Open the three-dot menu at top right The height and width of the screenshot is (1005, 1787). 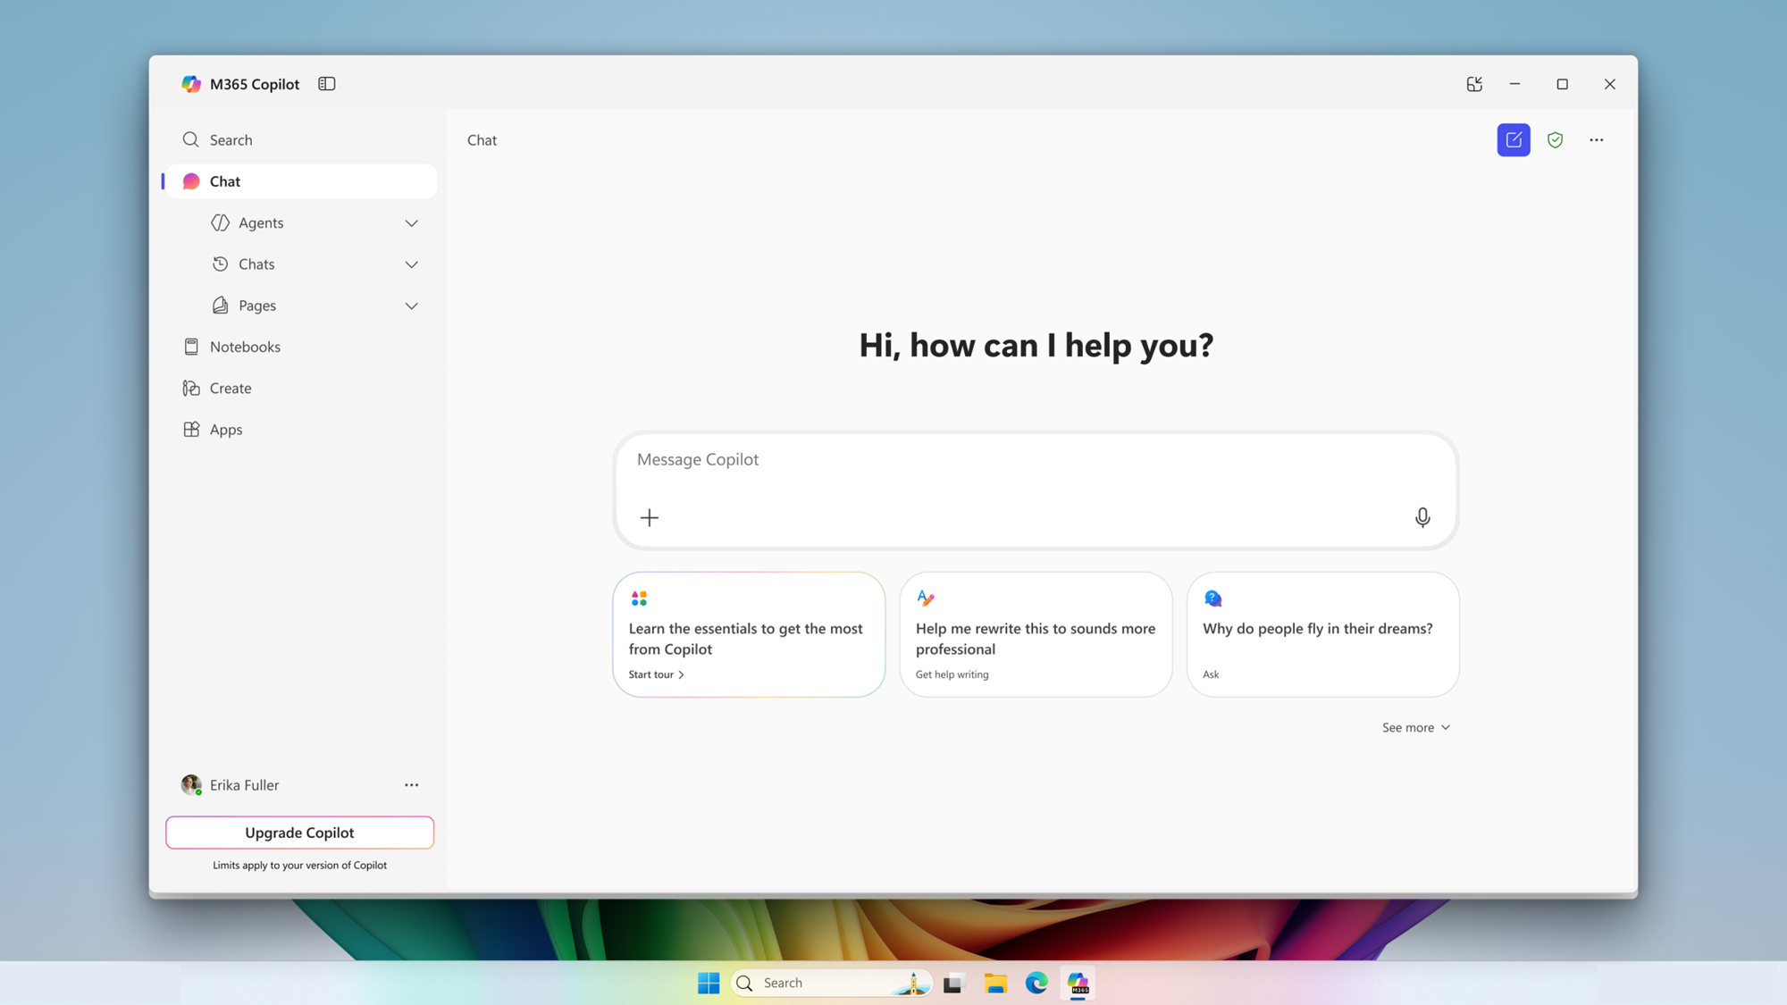[1596, 140]
